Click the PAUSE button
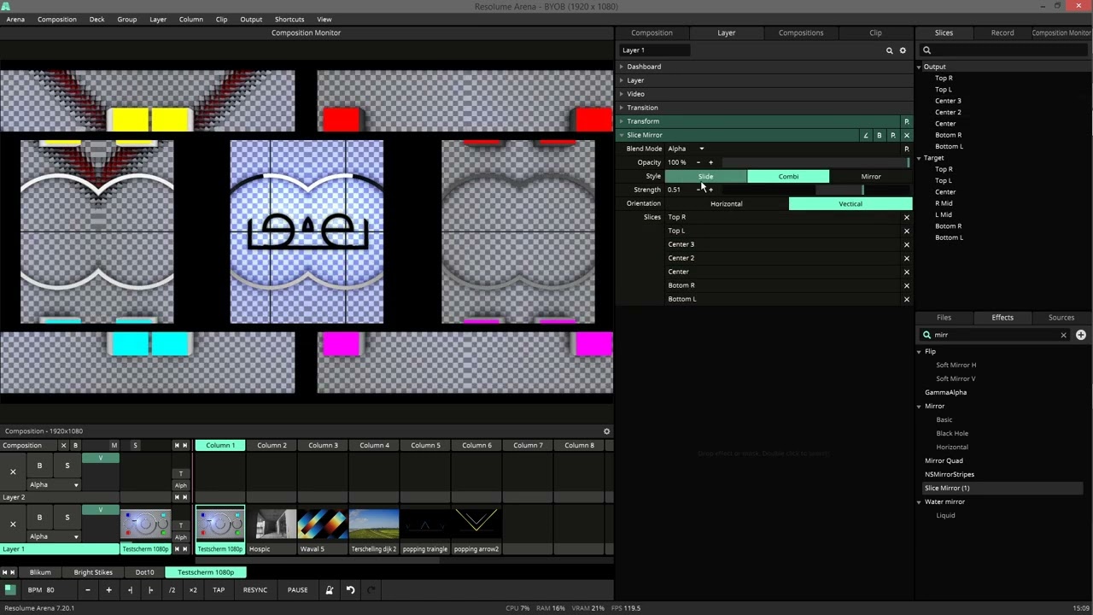 (x=297, y=590)
